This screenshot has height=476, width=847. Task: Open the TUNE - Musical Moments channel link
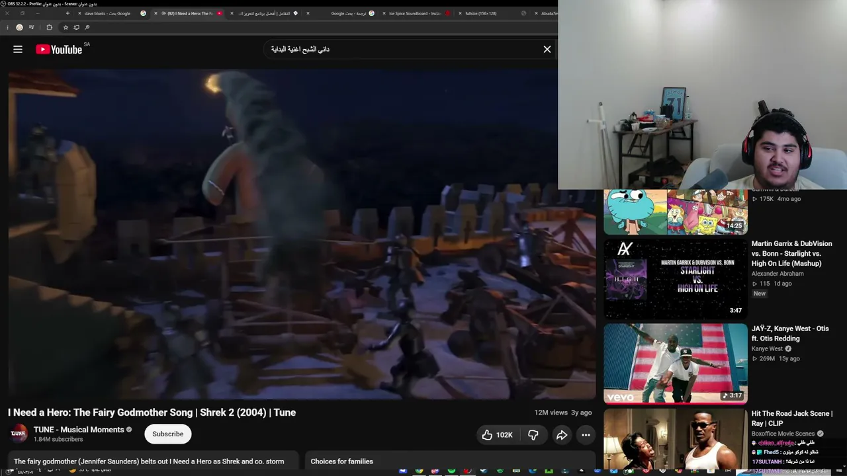point(79,430)
